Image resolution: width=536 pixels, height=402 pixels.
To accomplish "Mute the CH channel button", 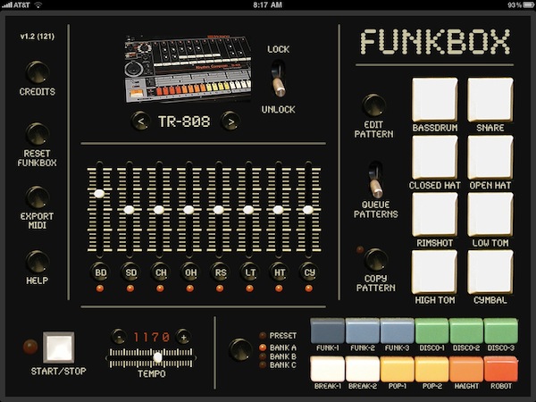I will (x=160, y=272).
